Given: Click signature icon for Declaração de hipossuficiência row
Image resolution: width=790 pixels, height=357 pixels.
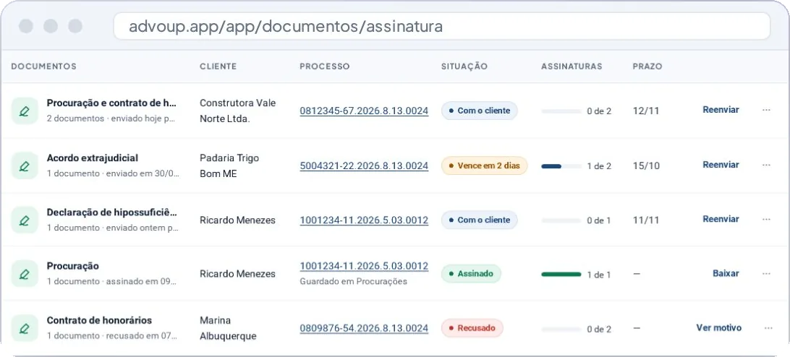Looking at the screenshot, I should [24, 220].
